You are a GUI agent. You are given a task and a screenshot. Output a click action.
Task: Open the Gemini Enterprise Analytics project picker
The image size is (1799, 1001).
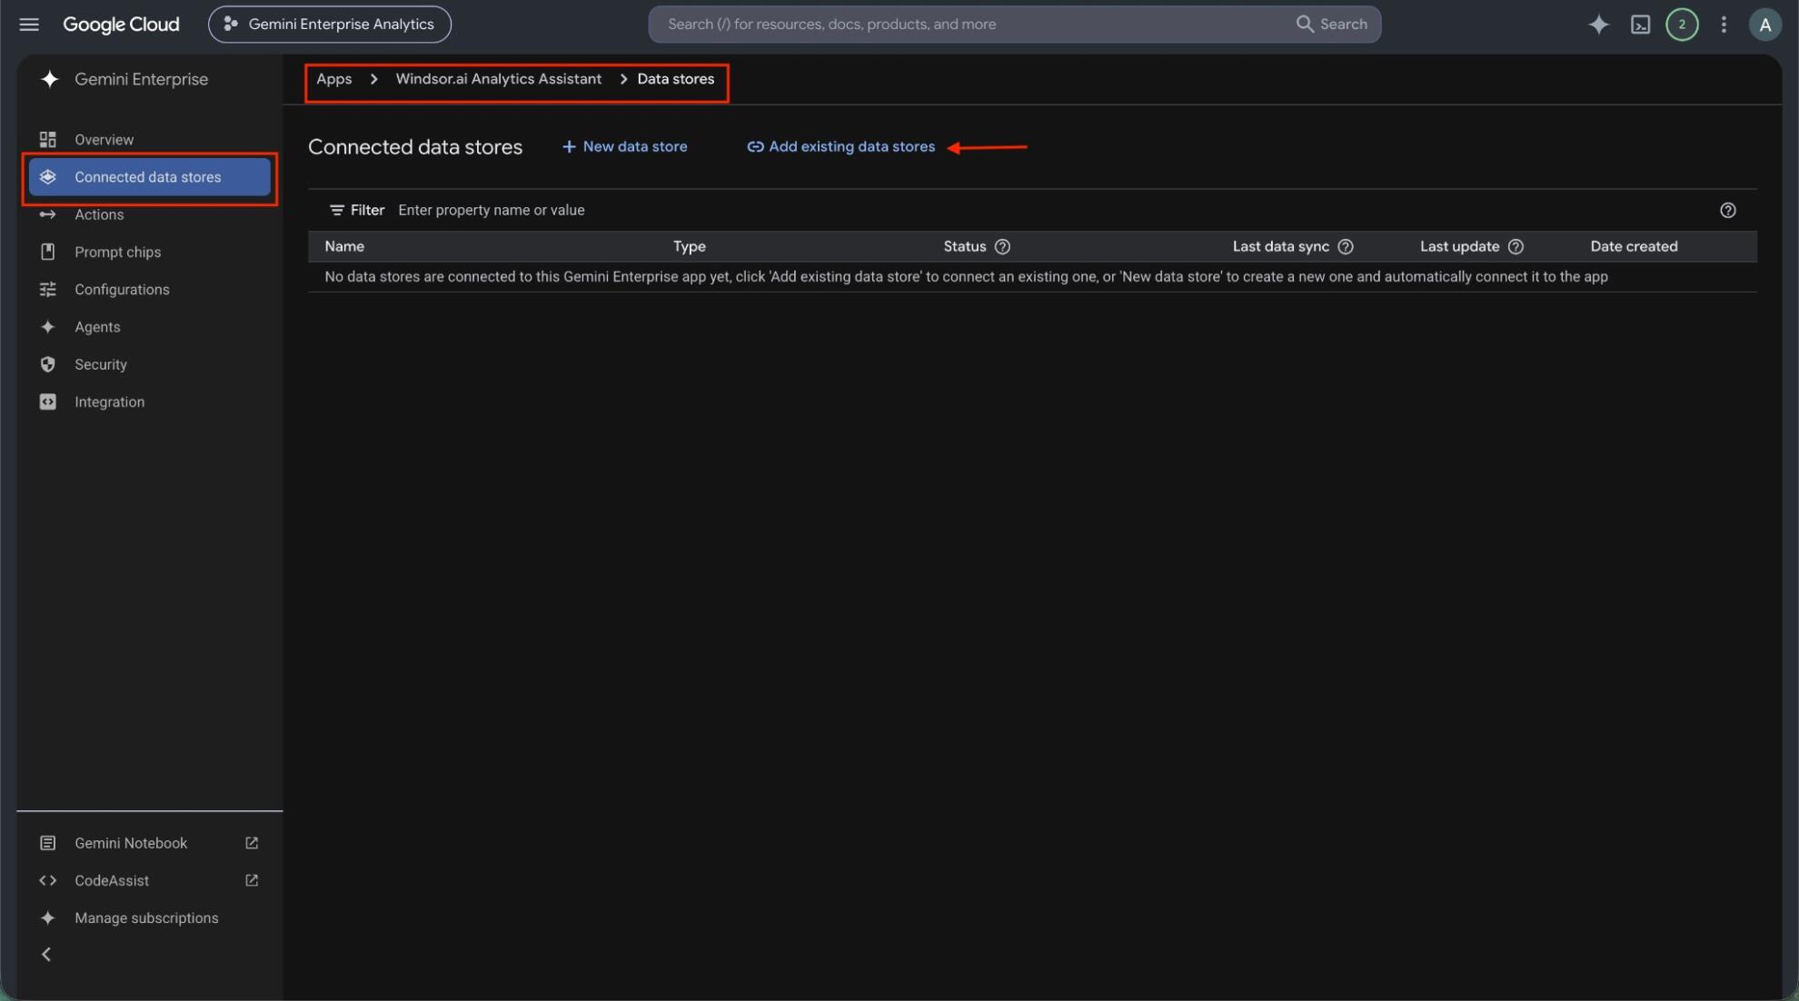point(329,25)
